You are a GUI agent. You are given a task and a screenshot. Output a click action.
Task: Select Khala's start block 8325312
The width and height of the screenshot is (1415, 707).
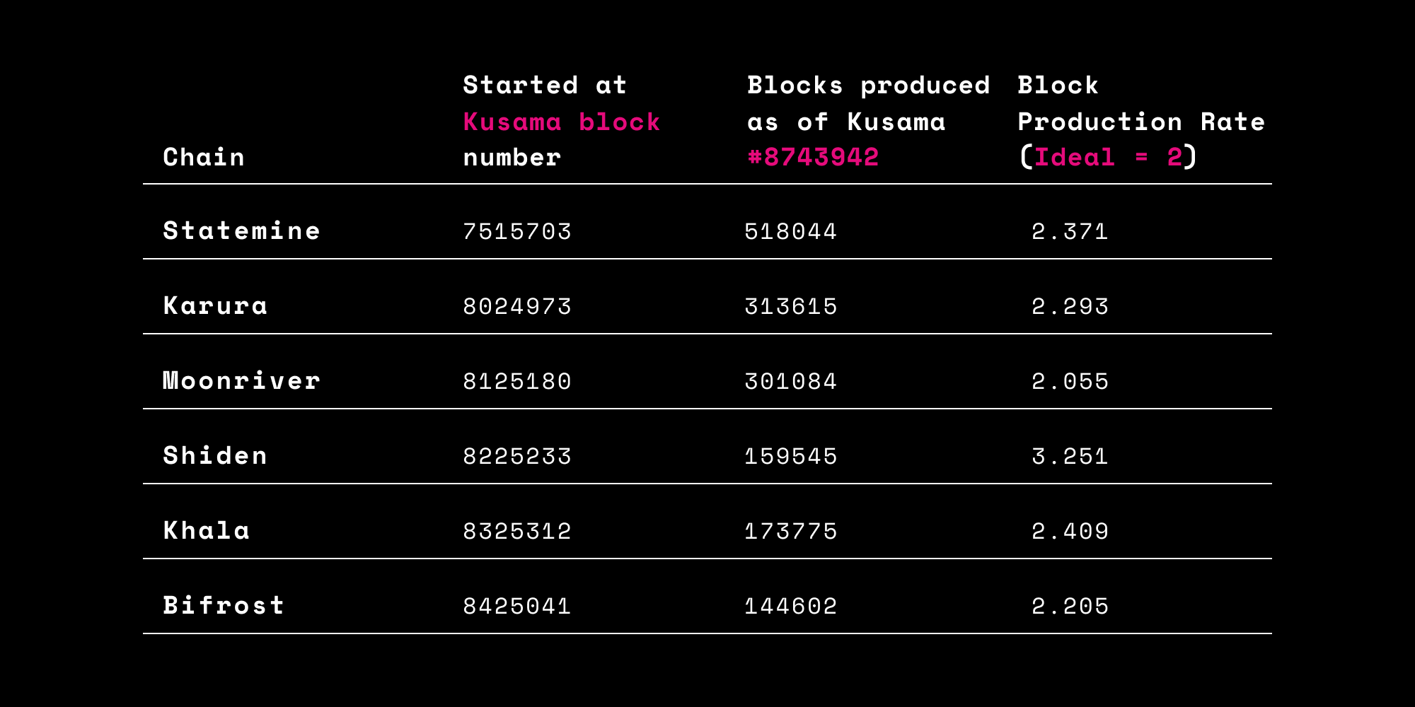coord(517,532)
